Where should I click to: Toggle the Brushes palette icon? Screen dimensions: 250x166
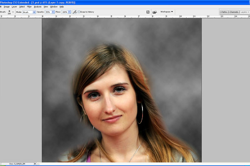pos(148,12)
